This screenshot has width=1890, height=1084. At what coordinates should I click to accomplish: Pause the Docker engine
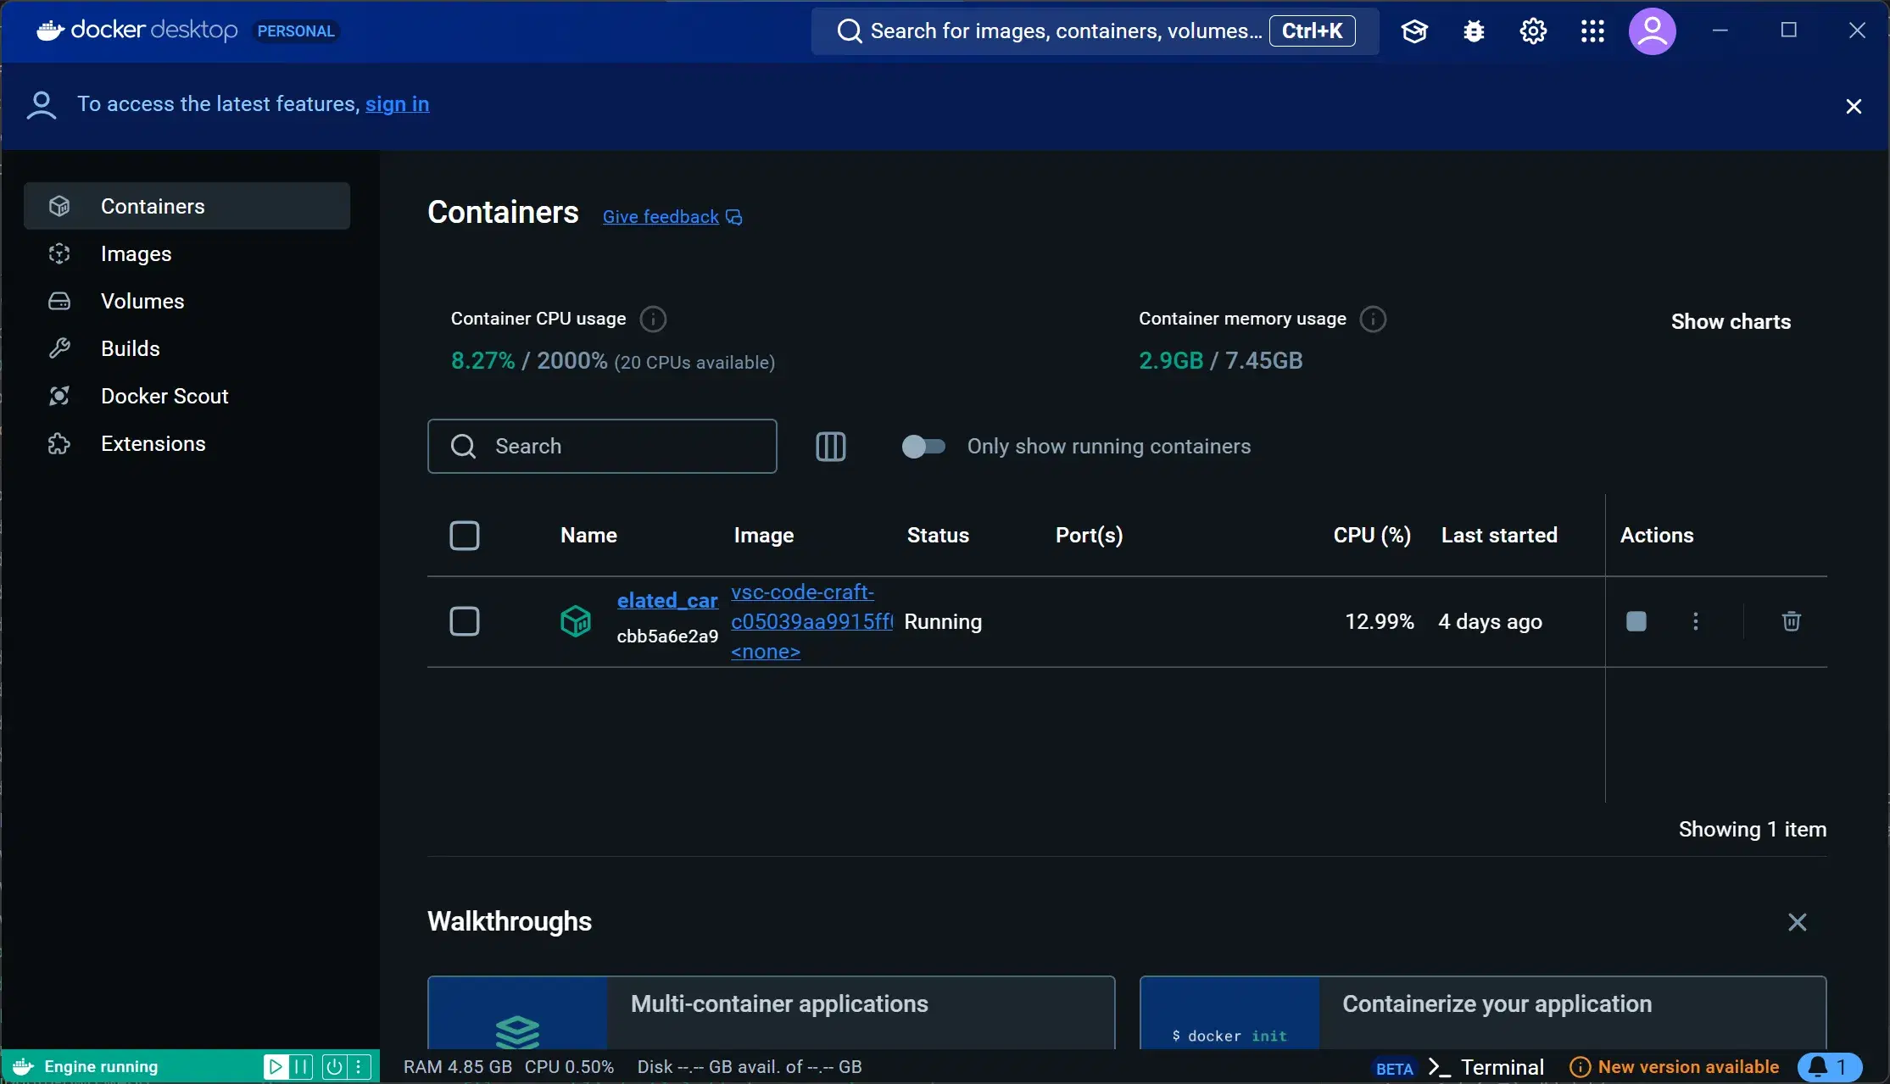click(301, 1067)
